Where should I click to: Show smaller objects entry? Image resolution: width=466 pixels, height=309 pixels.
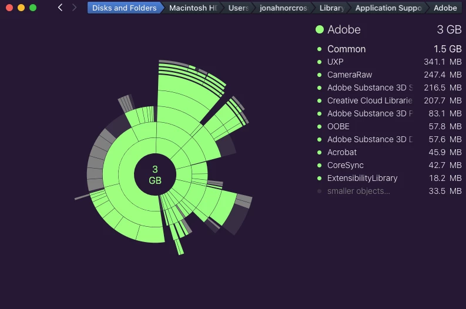point(388,191)
